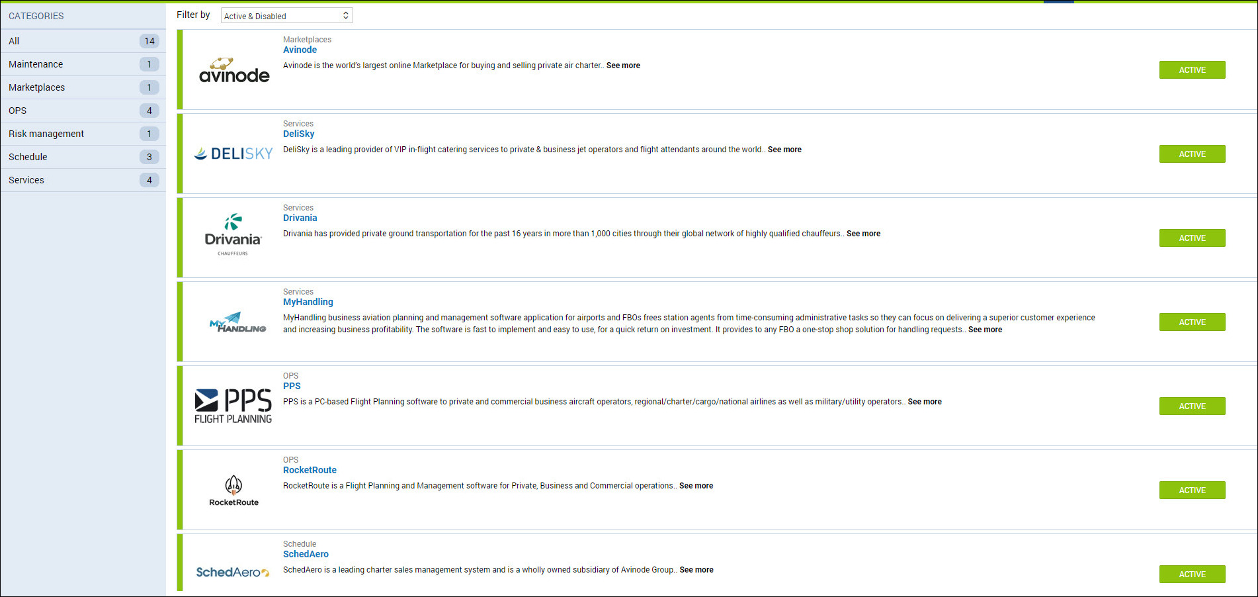The image size is (1258, 597).
Task: Click the Avinode logo
Action: click(x=234, y=70)
